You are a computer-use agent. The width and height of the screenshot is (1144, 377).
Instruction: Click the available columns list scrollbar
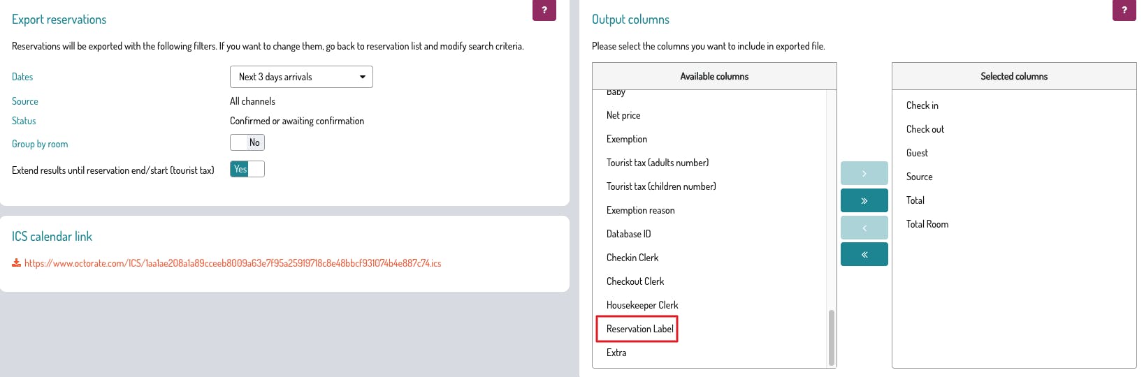point(831,337)
